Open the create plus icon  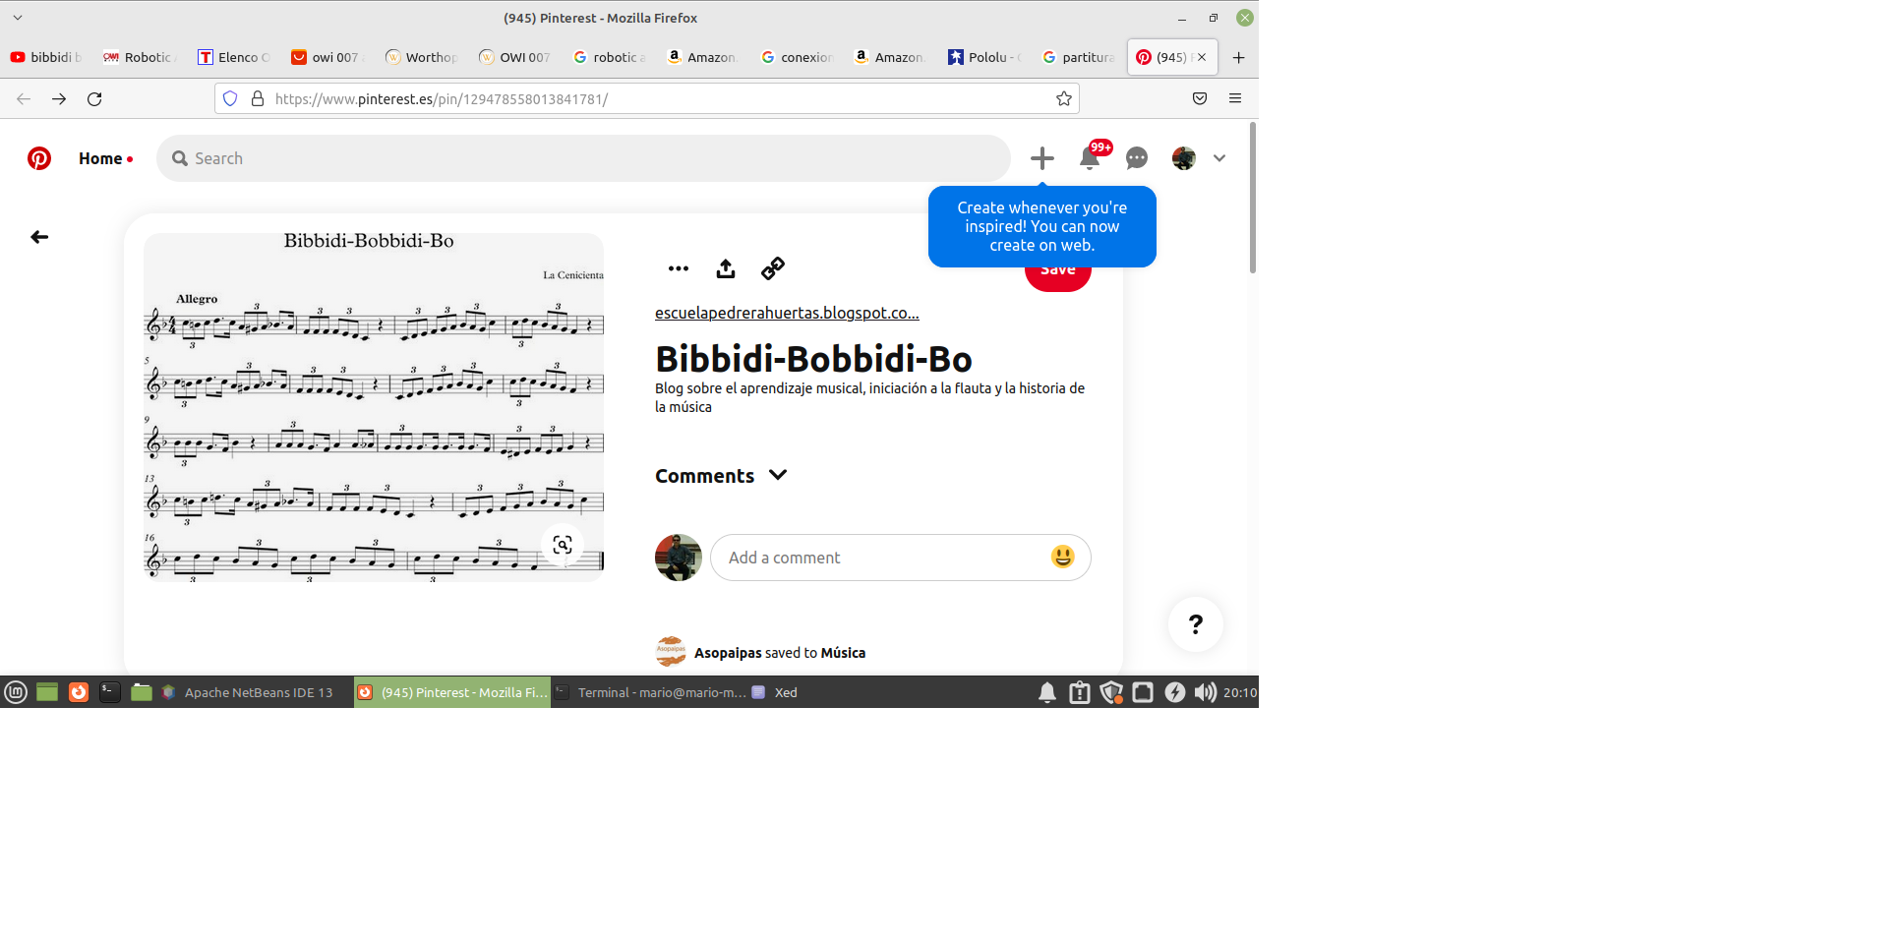tap(1042, 158)
